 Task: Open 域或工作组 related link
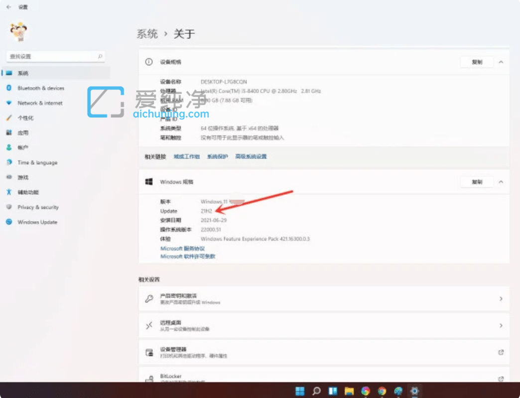pos(187,156)
